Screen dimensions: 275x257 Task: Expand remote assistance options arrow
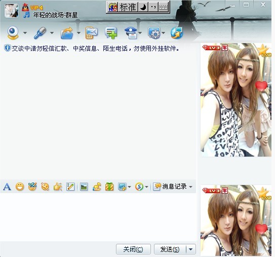[x=163, y=33]
